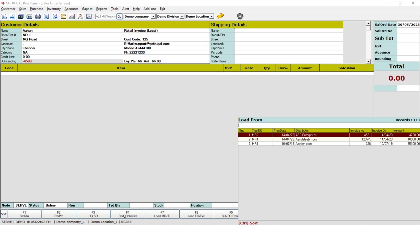Image resolution: width=420 pixels, height=225 pixels.
Task: Select the Aanjay store row
Action: (329, 144)
